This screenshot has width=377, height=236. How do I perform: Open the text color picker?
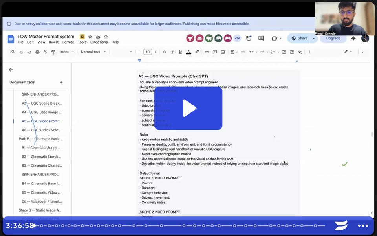pyautogui.click(x=188, y=52)
